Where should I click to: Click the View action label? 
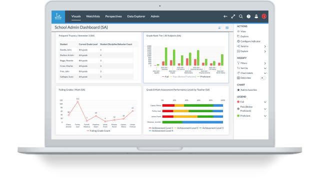[x=243, y=31]
